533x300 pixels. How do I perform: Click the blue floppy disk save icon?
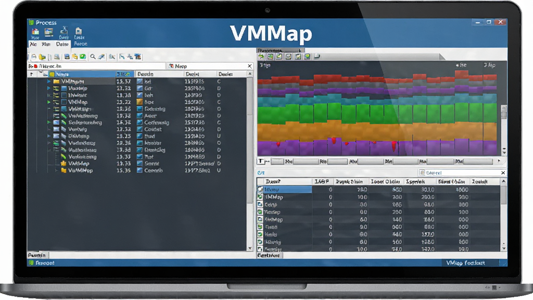coord(67,56)
